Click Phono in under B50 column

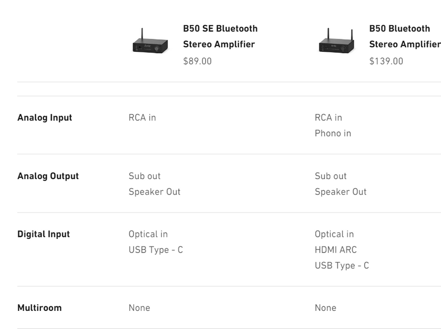(332, 133)
